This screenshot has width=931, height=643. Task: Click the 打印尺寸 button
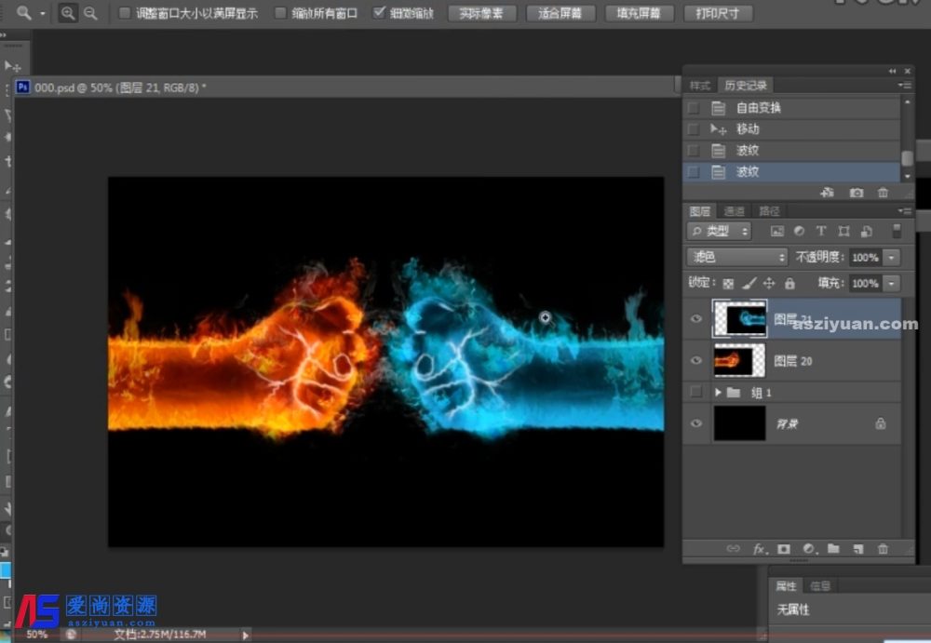pos(718,13)
